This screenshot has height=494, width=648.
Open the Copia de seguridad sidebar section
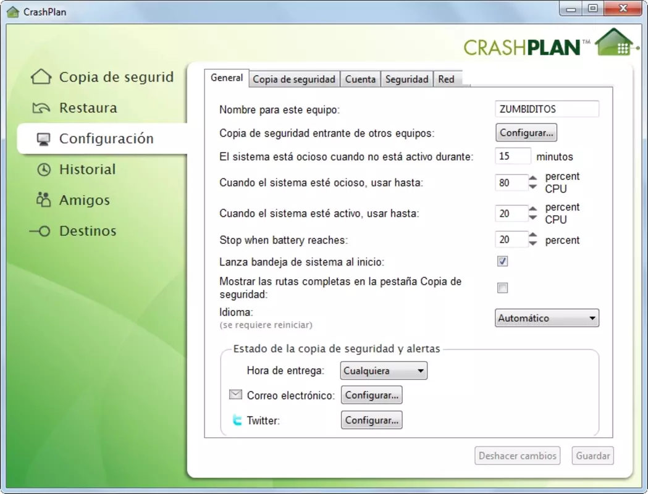(x=116, y=77)
